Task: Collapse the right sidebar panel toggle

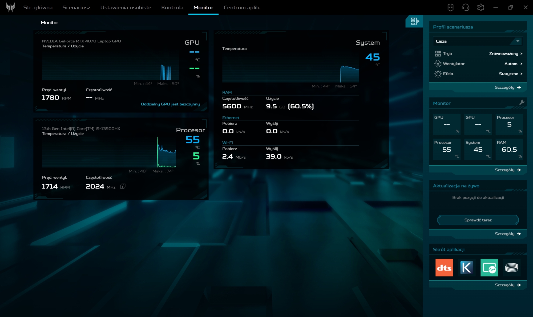Action: click(x=414, y=21)
